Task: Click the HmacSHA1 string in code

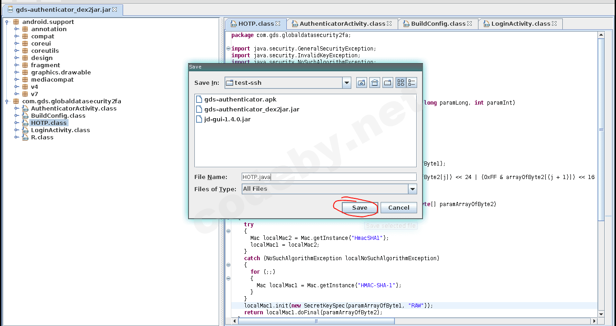Action: [368, 238]
